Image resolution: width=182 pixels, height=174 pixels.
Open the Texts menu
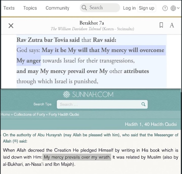[x=9, y=8]
